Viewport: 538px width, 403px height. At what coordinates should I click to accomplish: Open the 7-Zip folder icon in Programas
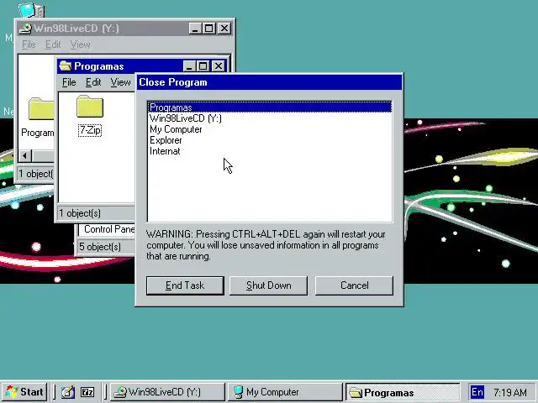[x=90, y=107]
